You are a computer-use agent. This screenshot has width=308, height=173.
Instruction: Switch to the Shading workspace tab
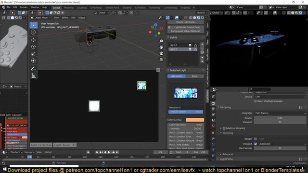(127, 8)
